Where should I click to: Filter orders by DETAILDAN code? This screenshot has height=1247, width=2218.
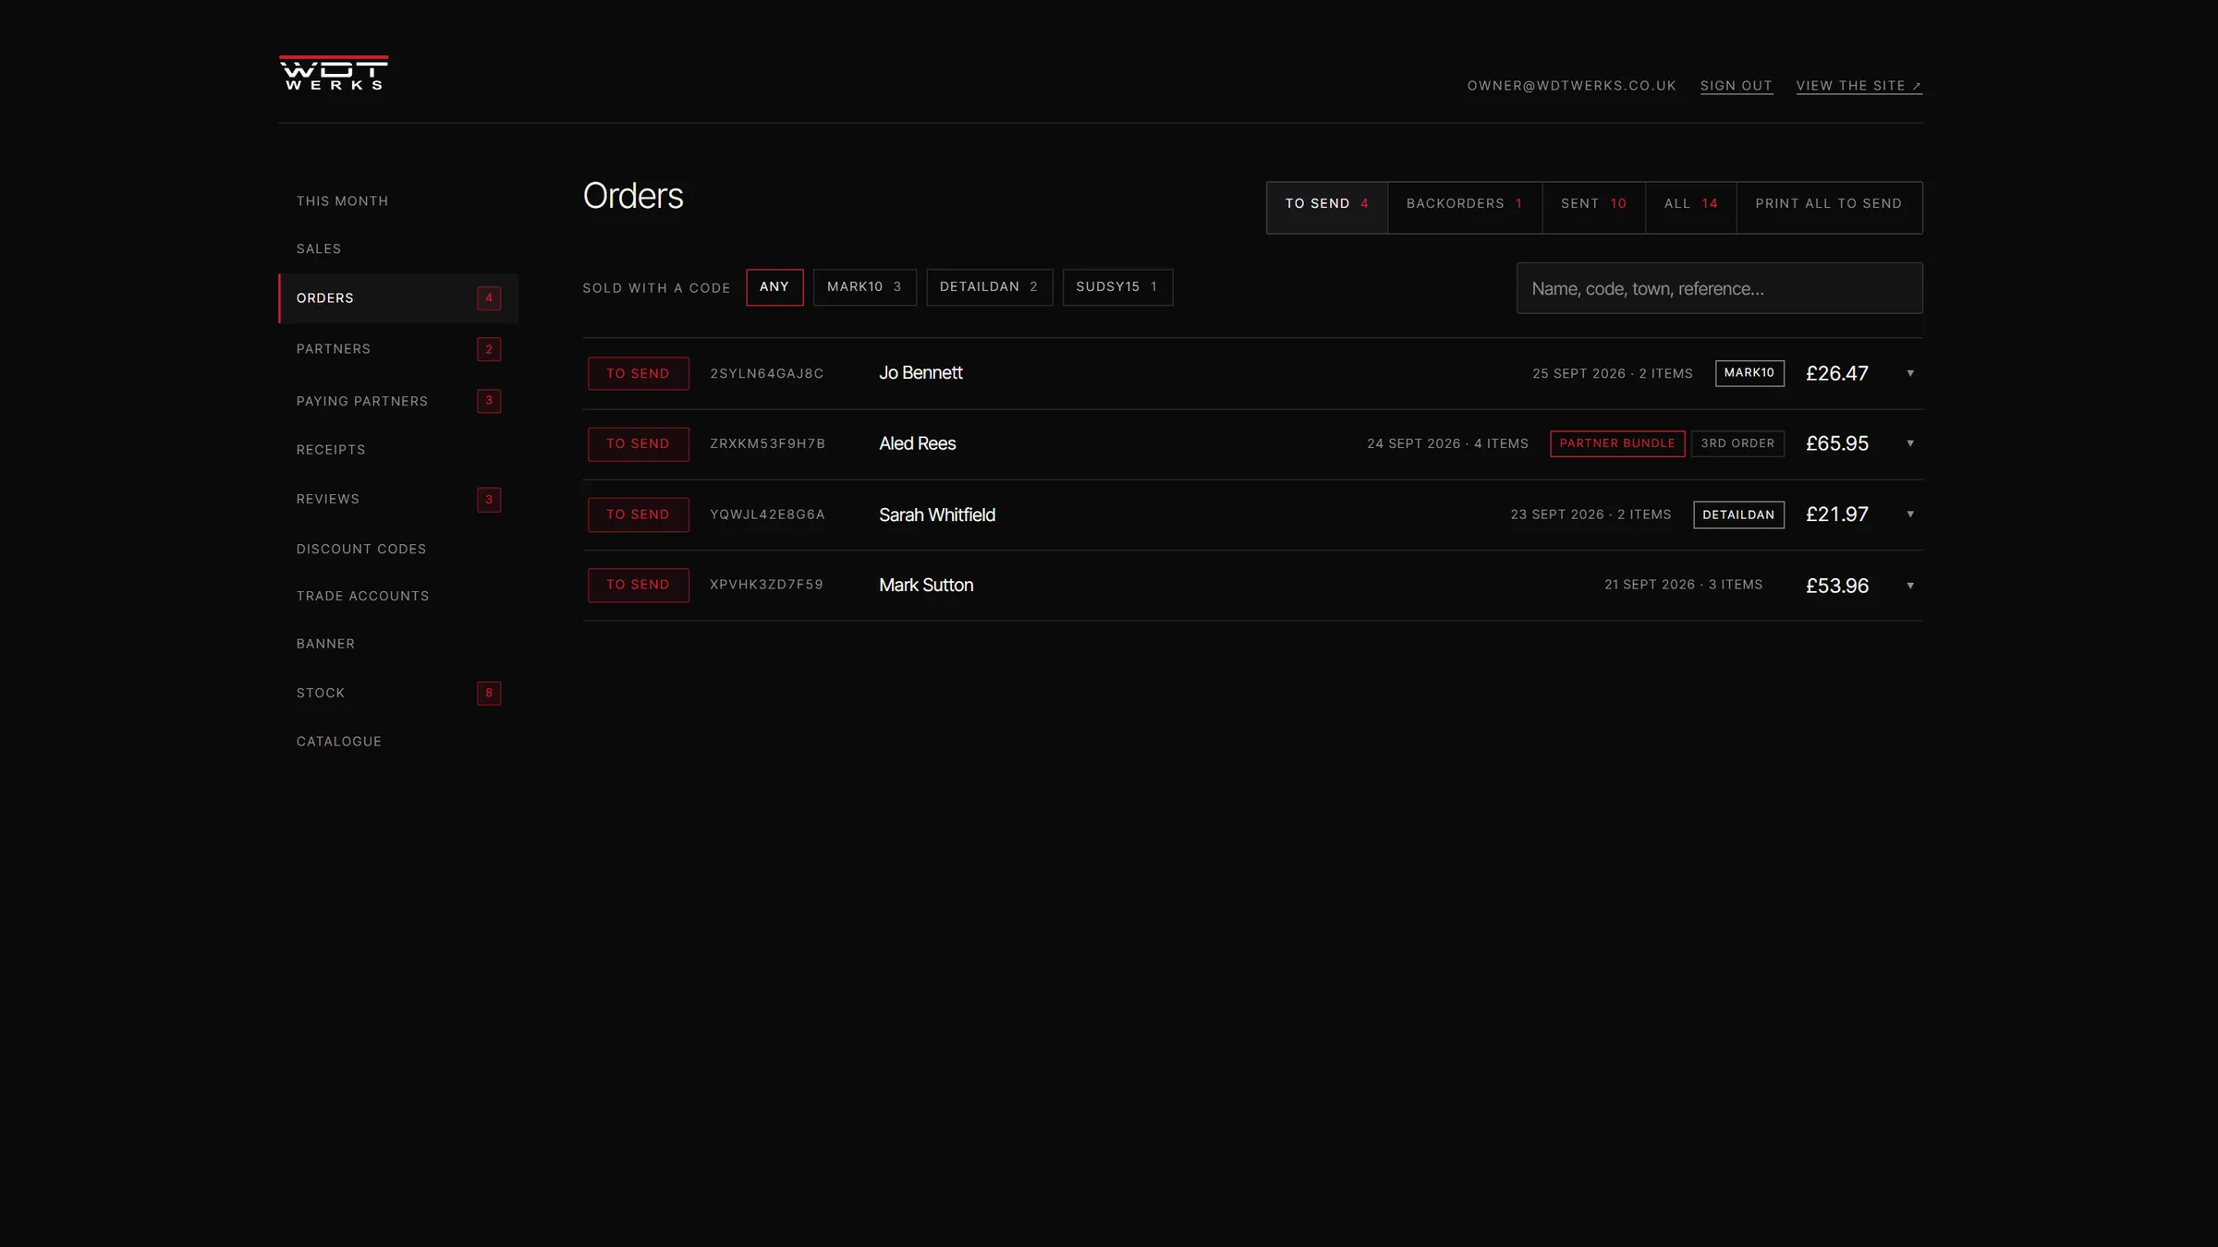pyautogui.click(x=989, y=287)
